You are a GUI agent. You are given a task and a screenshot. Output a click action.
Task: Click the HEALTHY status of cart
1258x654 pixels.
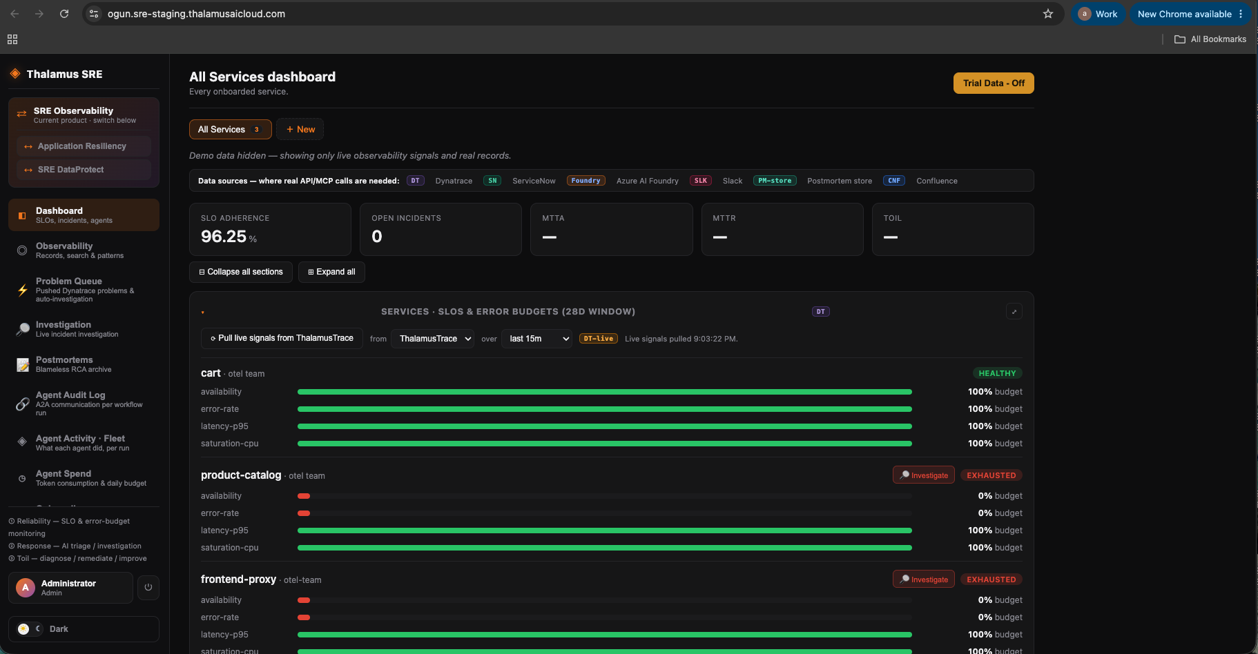tap(997, 373)
